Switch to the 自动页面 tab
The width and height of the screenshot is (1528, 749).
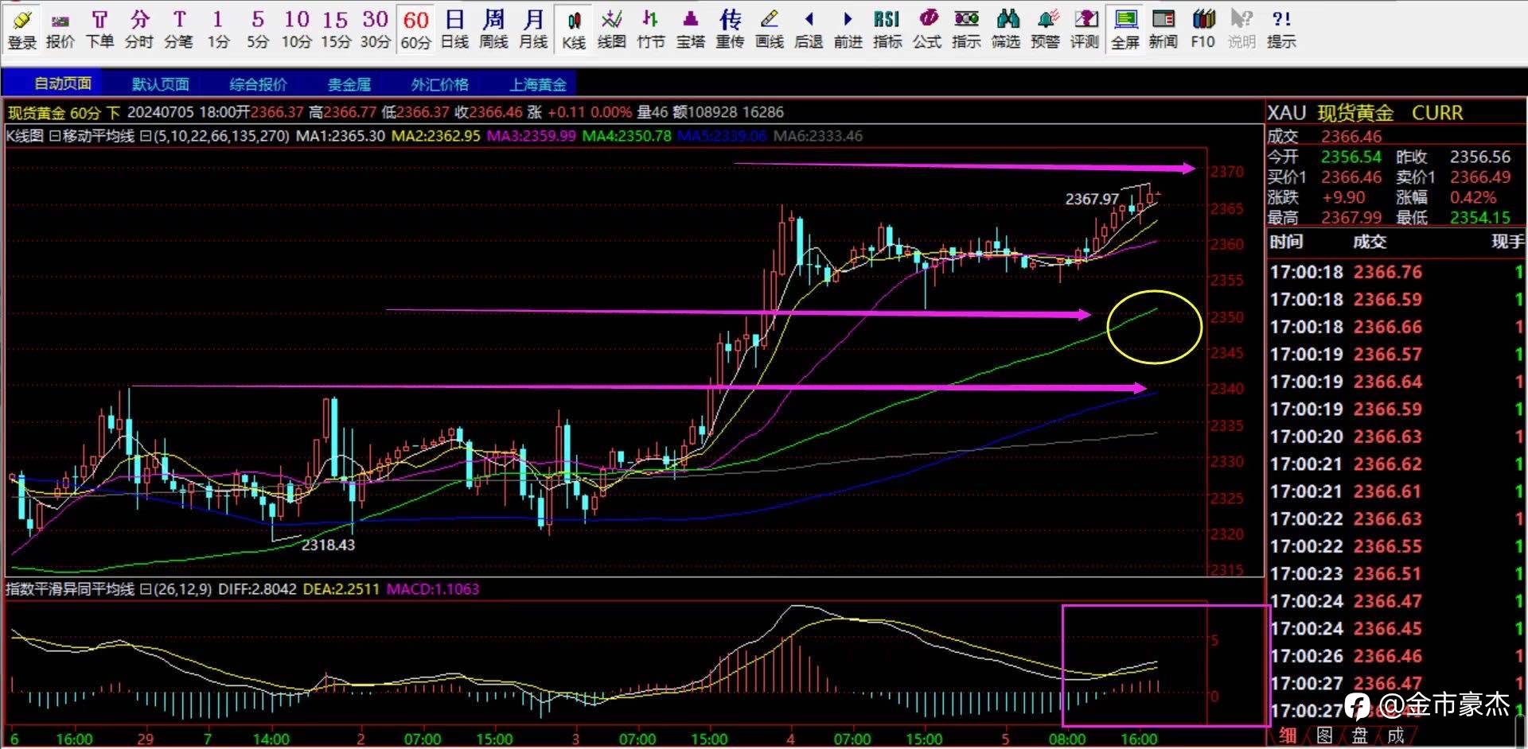click(x=62, y=83)
